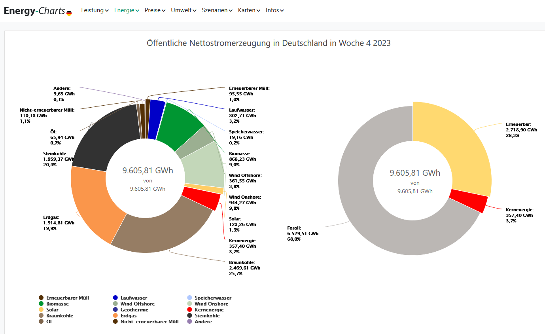Click Erdgas legend color dot

pos(115,315)
